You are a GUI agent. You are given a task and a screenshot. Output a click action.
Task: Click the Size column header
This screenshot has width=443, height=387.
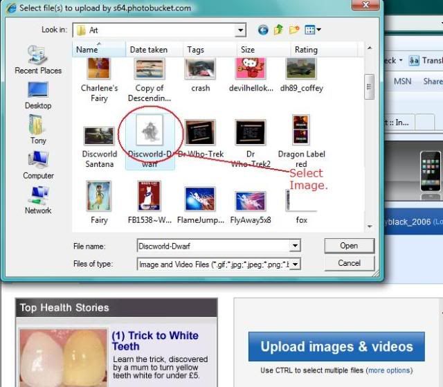click(248, 50)
